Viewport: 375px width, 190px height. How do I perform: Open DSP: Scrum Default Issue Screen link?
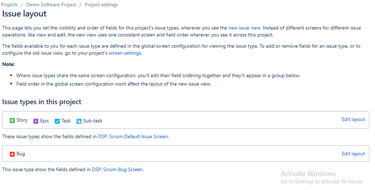coord(133,136)
